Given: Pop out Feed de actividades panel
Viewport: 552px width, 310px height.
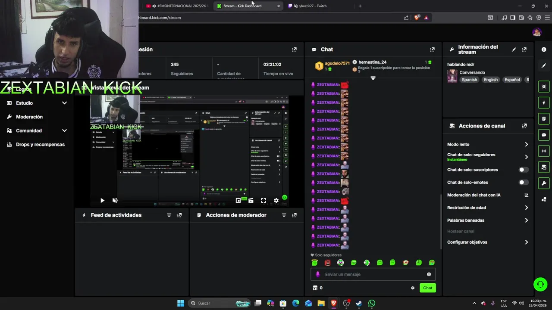Looking at the screenshot, I should point(179,215).
